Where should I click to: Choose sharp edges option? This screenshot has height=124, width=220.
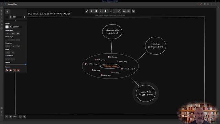pyautogui.click(x=8, y=53)
